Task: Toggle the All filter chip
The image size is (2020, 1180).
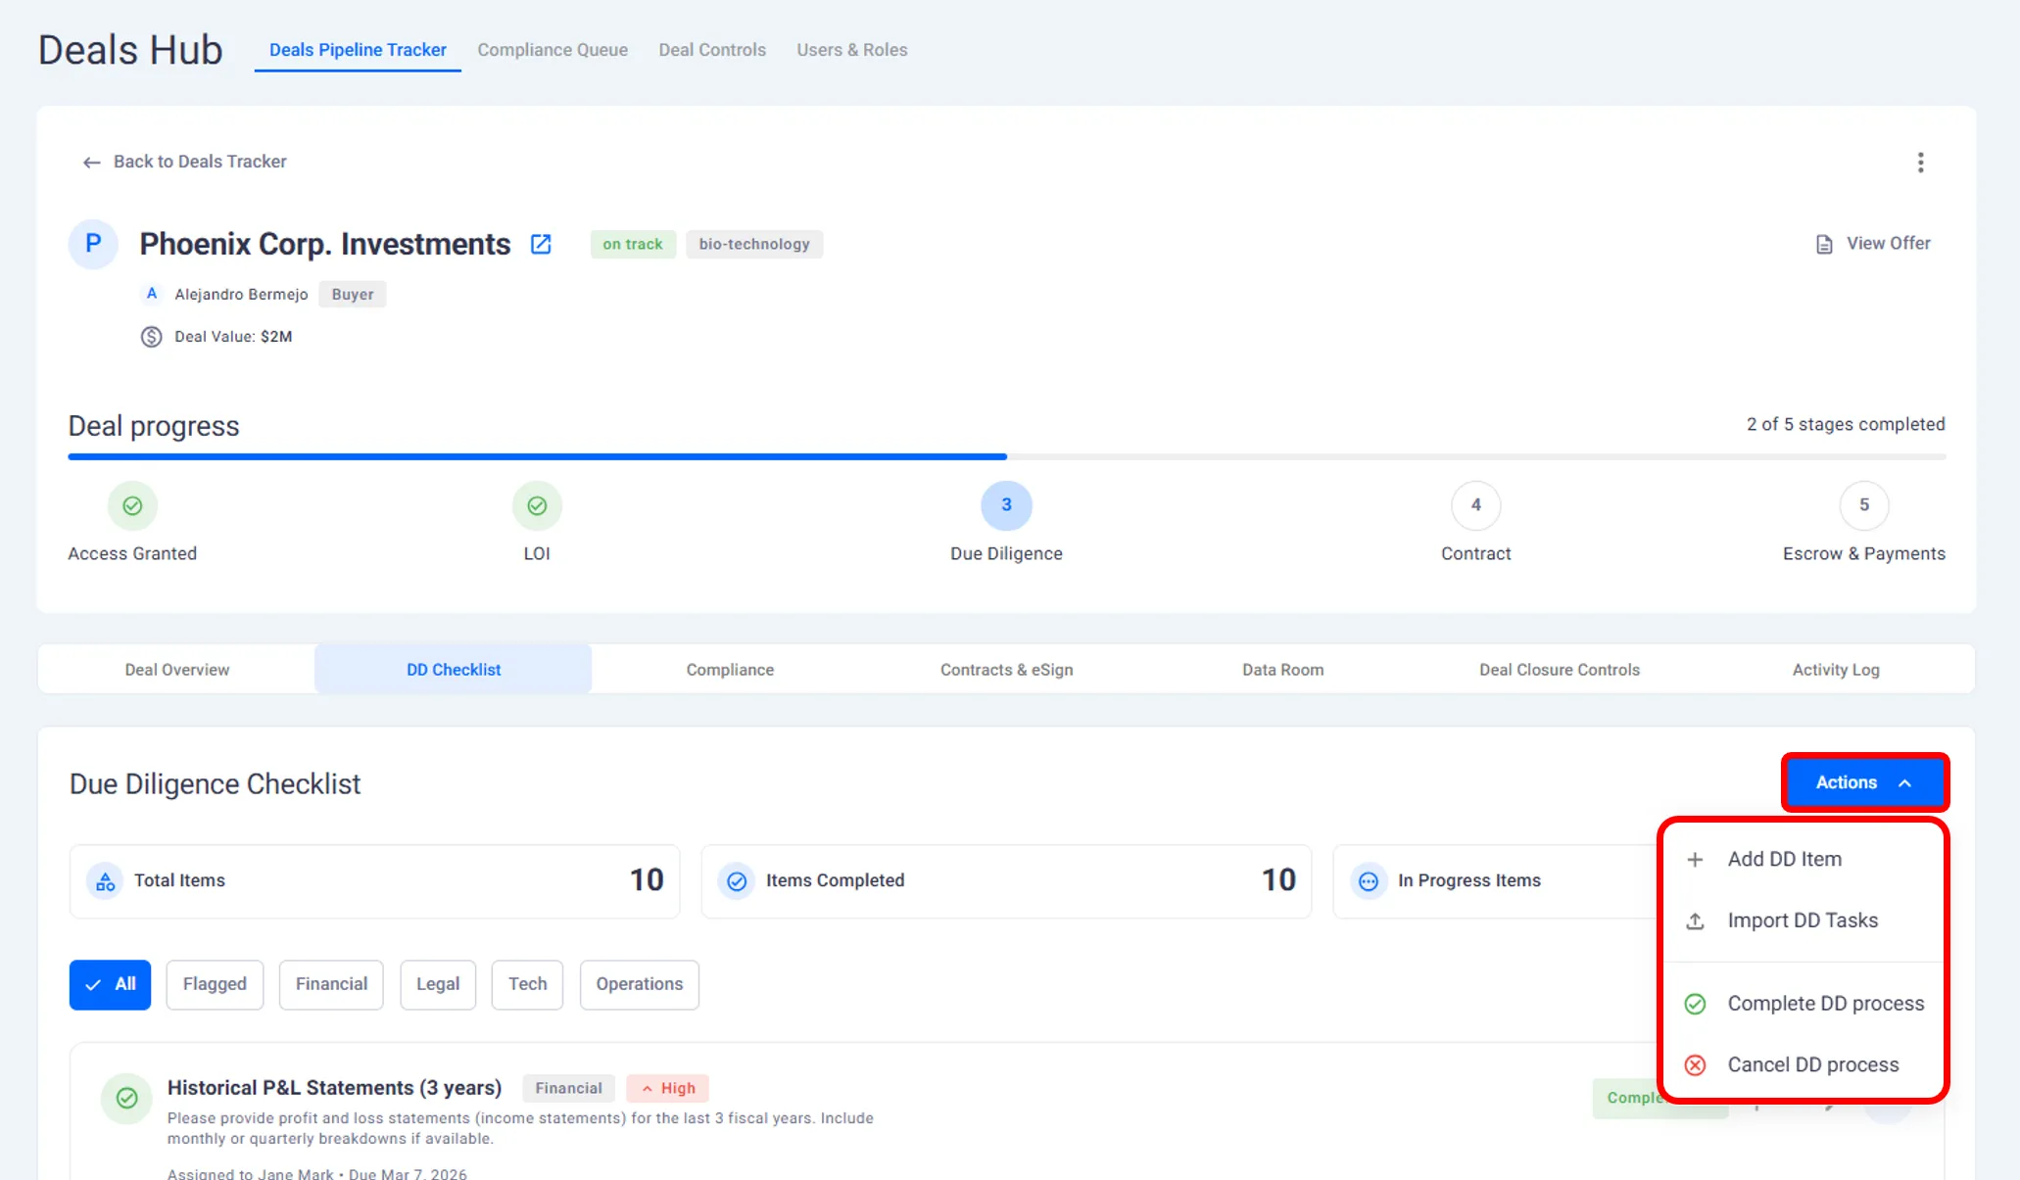Action: (110, 984)
